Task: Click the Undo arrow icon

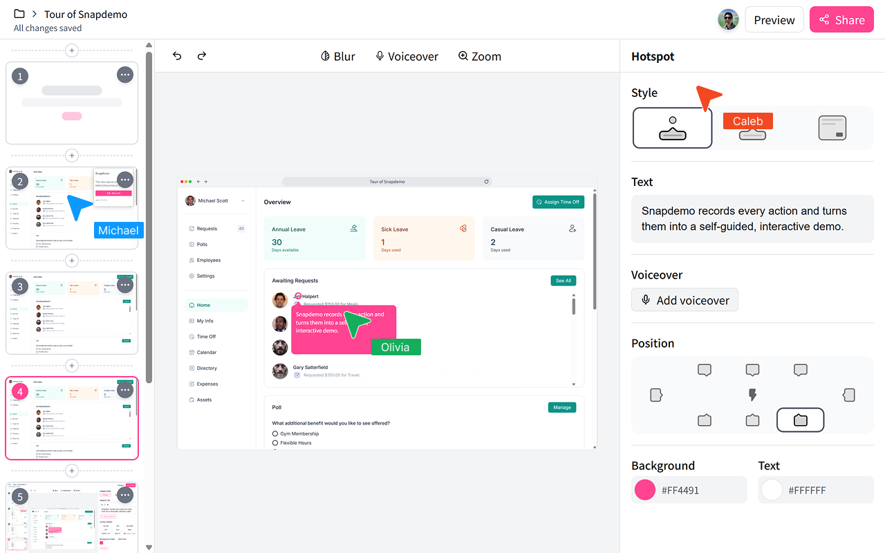Action: point(177,56)
